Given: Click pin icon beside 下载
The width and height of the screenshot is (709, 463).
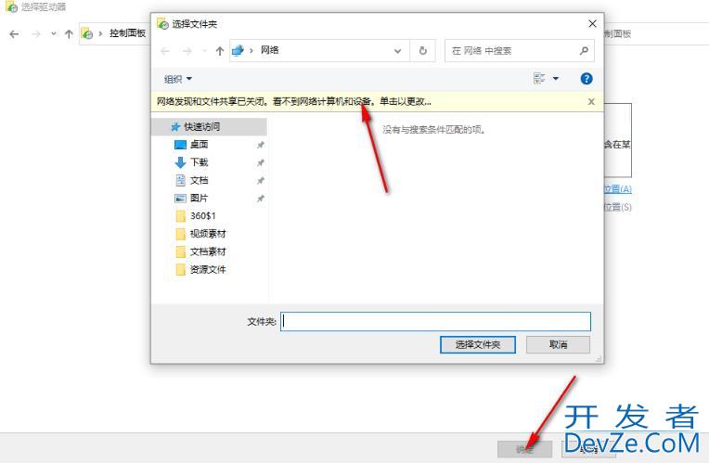Looking at the screenshot, I should tap(261, 162).
